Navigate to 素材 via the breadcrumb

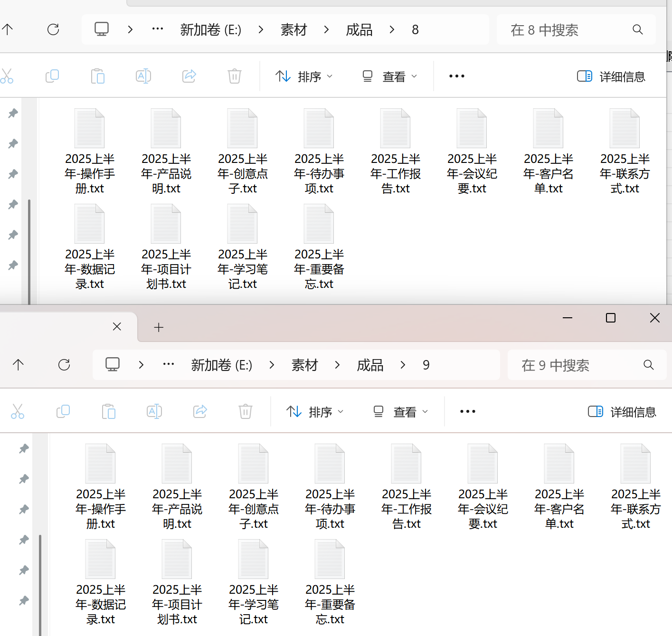click(293, 29)
